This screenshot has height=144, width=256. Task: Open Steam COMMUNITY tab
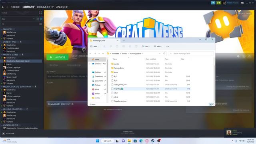[x=45, y=7]
